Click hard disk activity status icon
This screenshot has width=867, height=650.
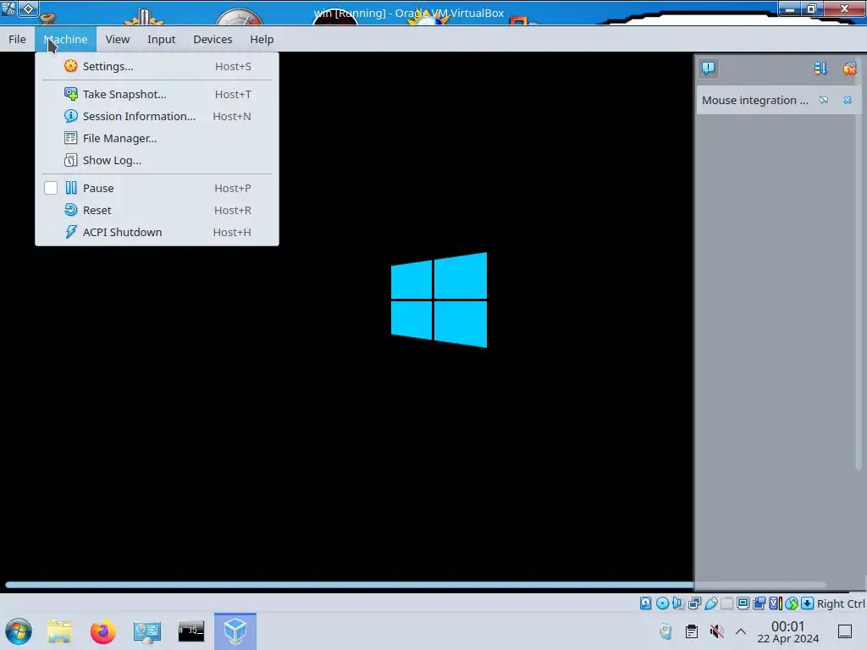pyautogui.click(x=645, y=603)
